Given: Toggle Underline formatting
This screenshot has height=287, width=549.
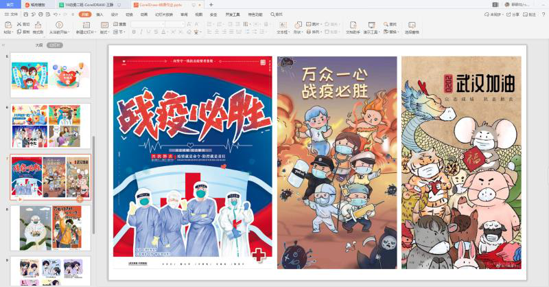Looking at the screenshot, I should tap(148, 32).
